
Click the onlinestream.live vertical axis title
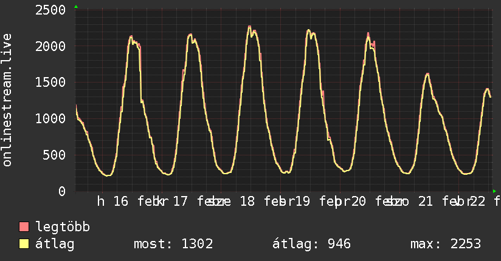(7, 100)
